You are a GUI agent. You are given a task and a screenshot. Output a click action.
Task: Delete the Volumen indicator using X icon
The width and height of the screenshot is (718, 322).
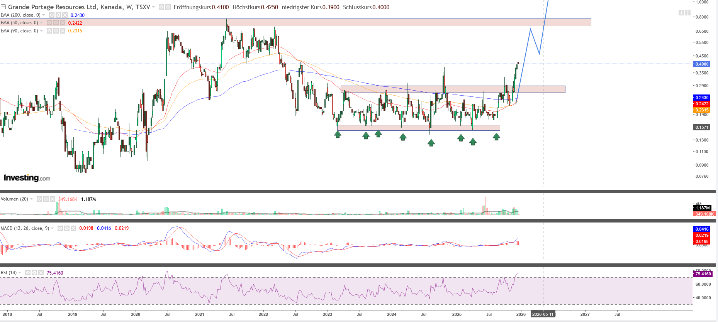[x=53, y=199]
